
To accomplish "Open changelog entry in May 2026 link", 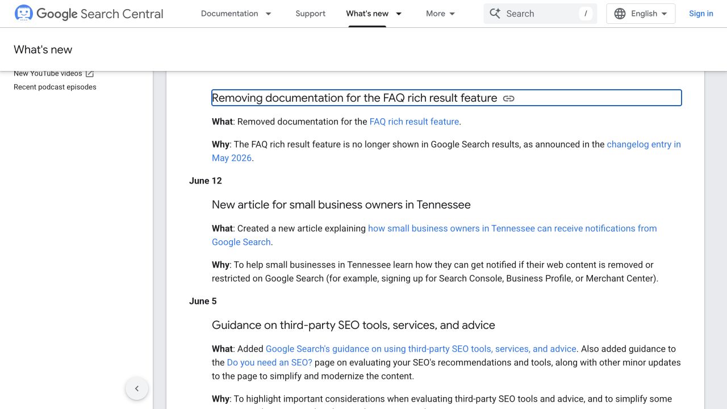I will (x=446, y=151).
